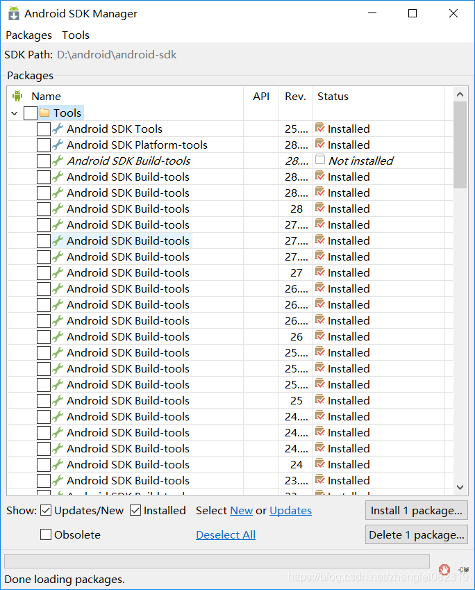Uncheck the Installed show filter
The image size is (475, 590).
pos(135,511)
